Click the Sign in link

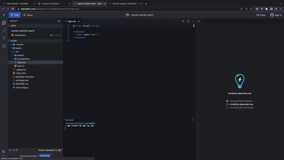point(278,15)
